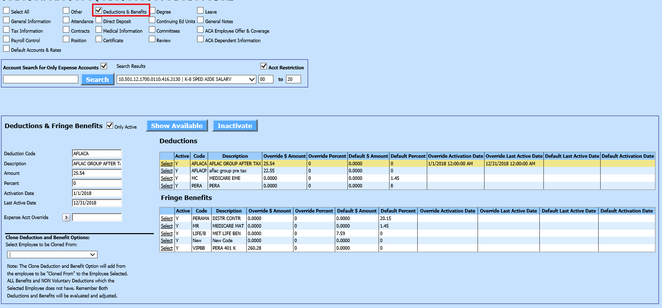
Task: Tick the ACA Dependent Information checkbox
Action: pos(201,40)
